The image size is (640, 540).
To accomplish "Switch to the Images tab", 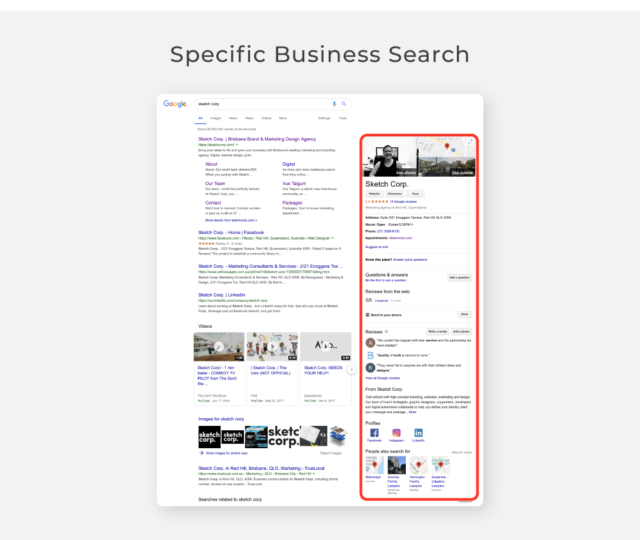I will tap(216, 119).
